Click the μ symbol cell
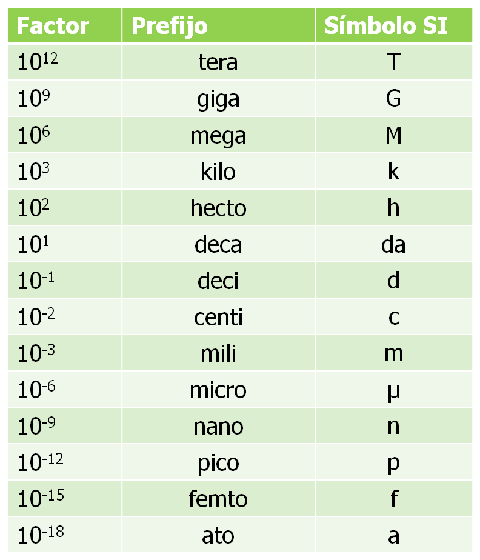This screenshot has height=560, width=480. (393, 390)
